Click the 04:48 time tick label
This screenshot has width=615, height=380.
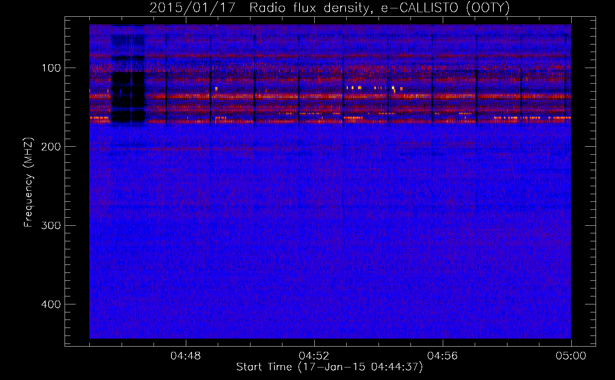click(186, 356)
